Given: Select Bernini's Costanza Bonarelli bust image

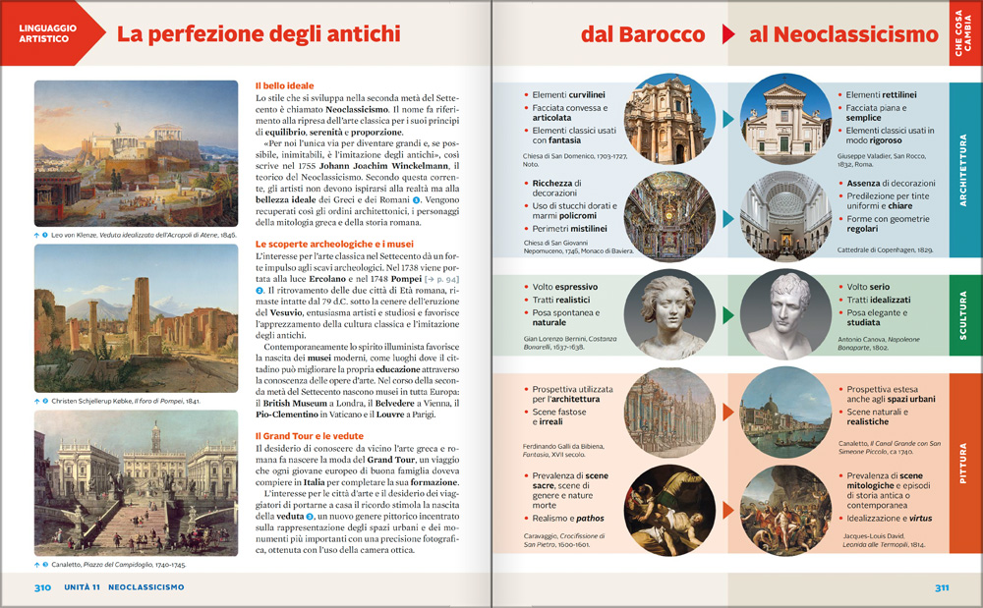Looking at the screenshot, I should point(669,315).
